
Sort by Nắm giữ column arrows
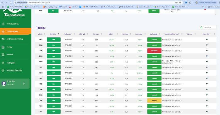pos(88,34)
